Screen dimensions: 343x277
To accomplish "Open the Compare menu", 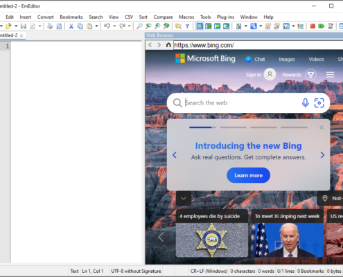I will point(163,17).
